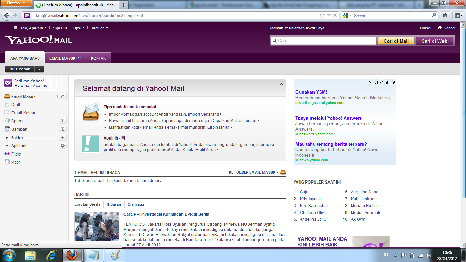Switch to the EMAIL MASUK (1) tab
The width and height of the screenshot is (466, 262).
(65, 58)
